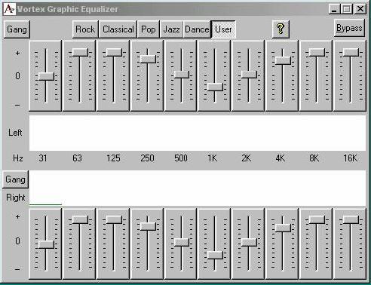Choose the Pop preset

pos(149,29)
